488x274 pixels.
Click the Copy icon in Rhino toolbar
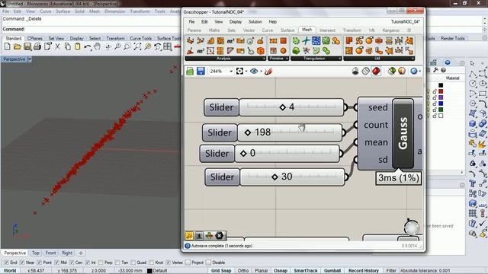point(68,47)
